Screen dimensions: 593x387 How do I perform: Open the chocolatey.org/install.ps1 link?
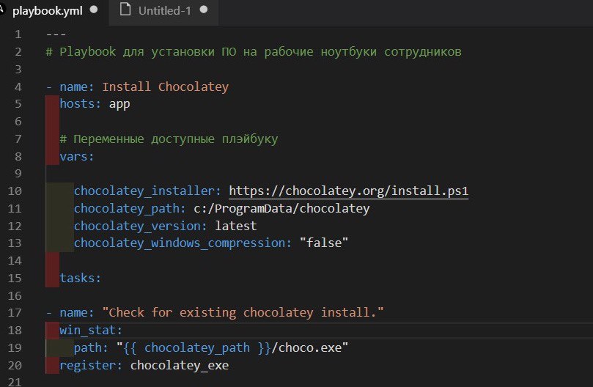tap(348, 191)
